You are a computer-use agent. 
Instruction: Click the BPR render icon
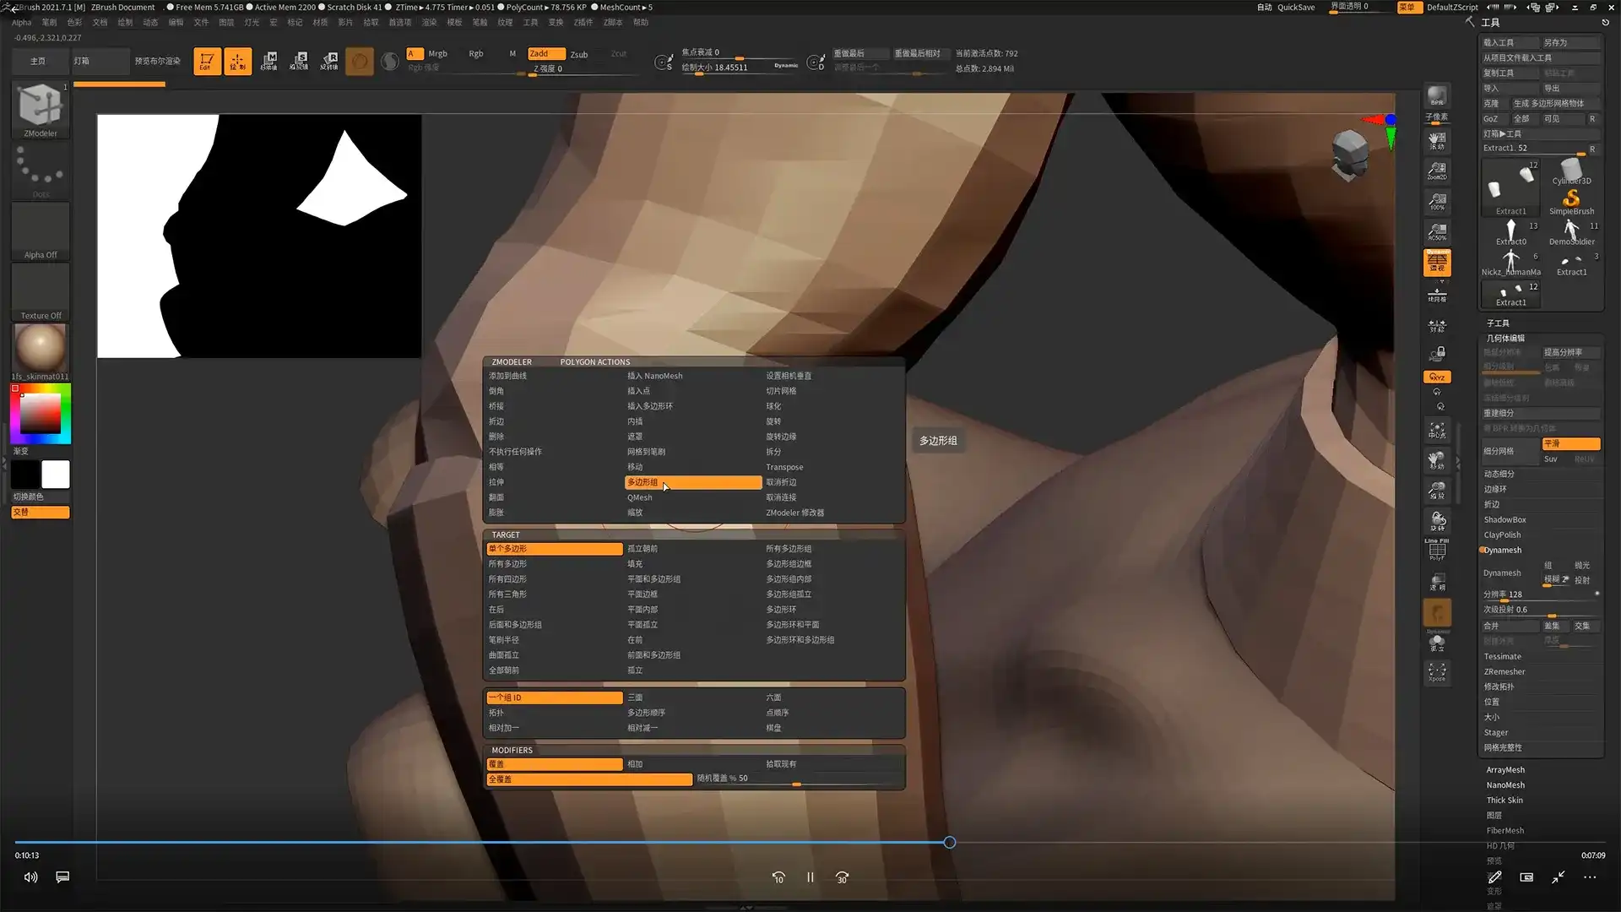click(1436, 96)
